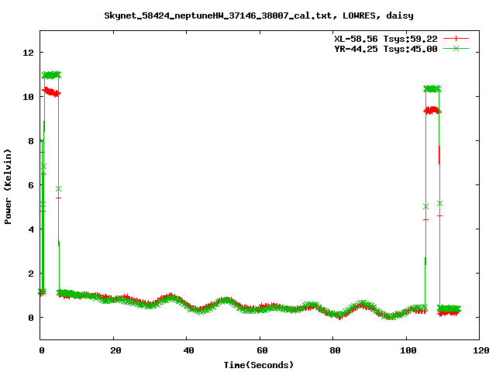Click x-axis tick label 100
Image resolution: width=496 pixels, height=372 pixels.
coord(408,350)
